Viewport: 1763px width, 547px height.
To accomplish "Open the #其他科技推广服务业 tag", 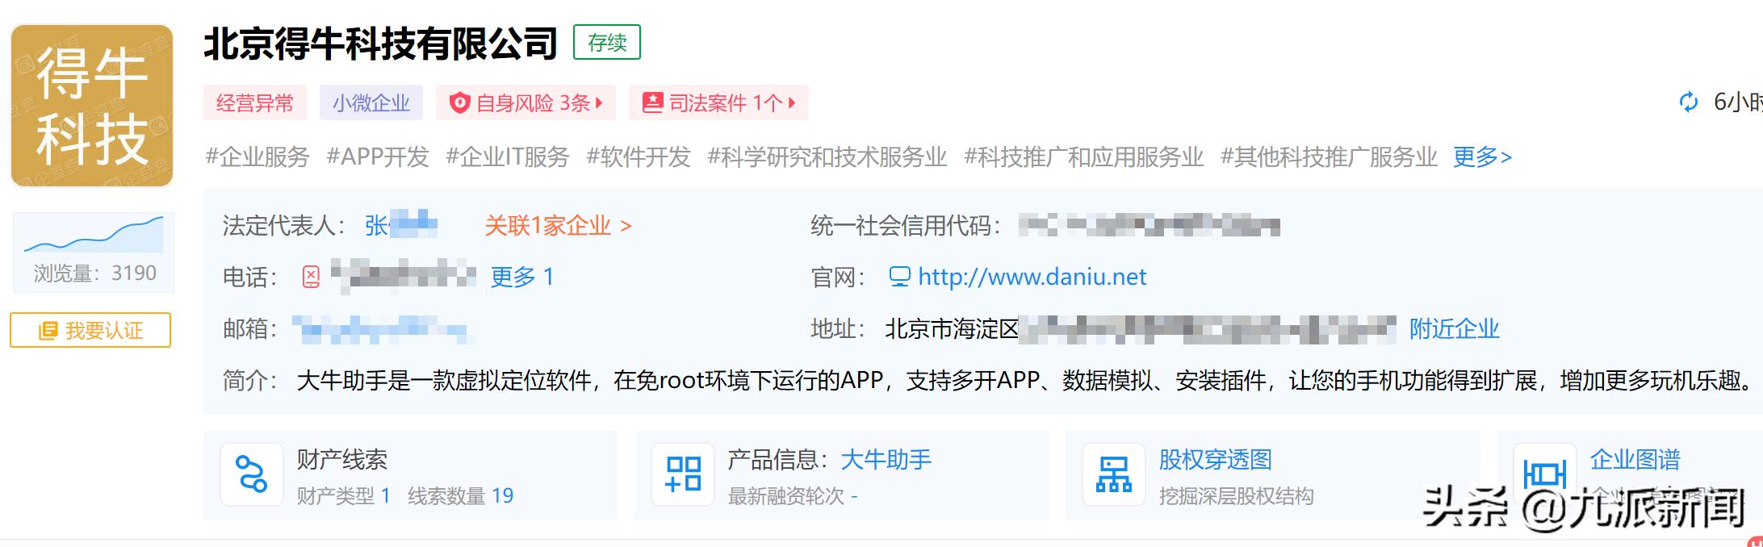I will tap(1329, 157).
